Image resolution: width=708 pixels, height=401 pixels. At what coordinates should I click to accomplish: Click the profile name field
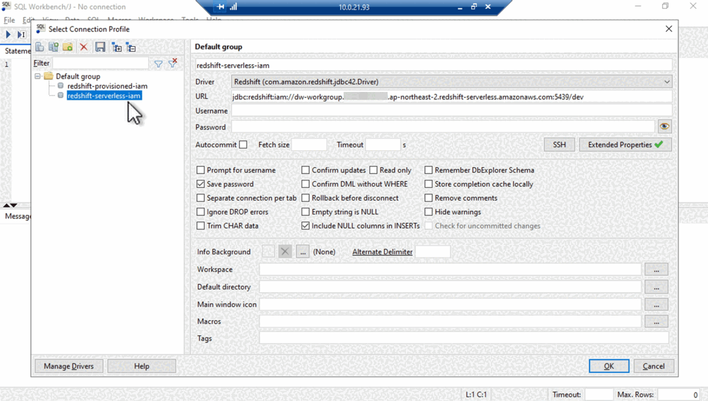coord(434,65)
